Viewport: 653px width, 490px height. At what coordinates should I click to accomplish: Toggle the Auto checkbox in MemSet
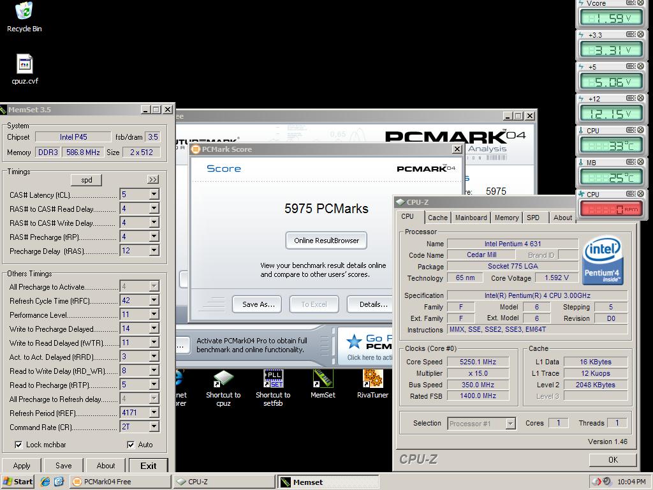(x=130, y=445)
